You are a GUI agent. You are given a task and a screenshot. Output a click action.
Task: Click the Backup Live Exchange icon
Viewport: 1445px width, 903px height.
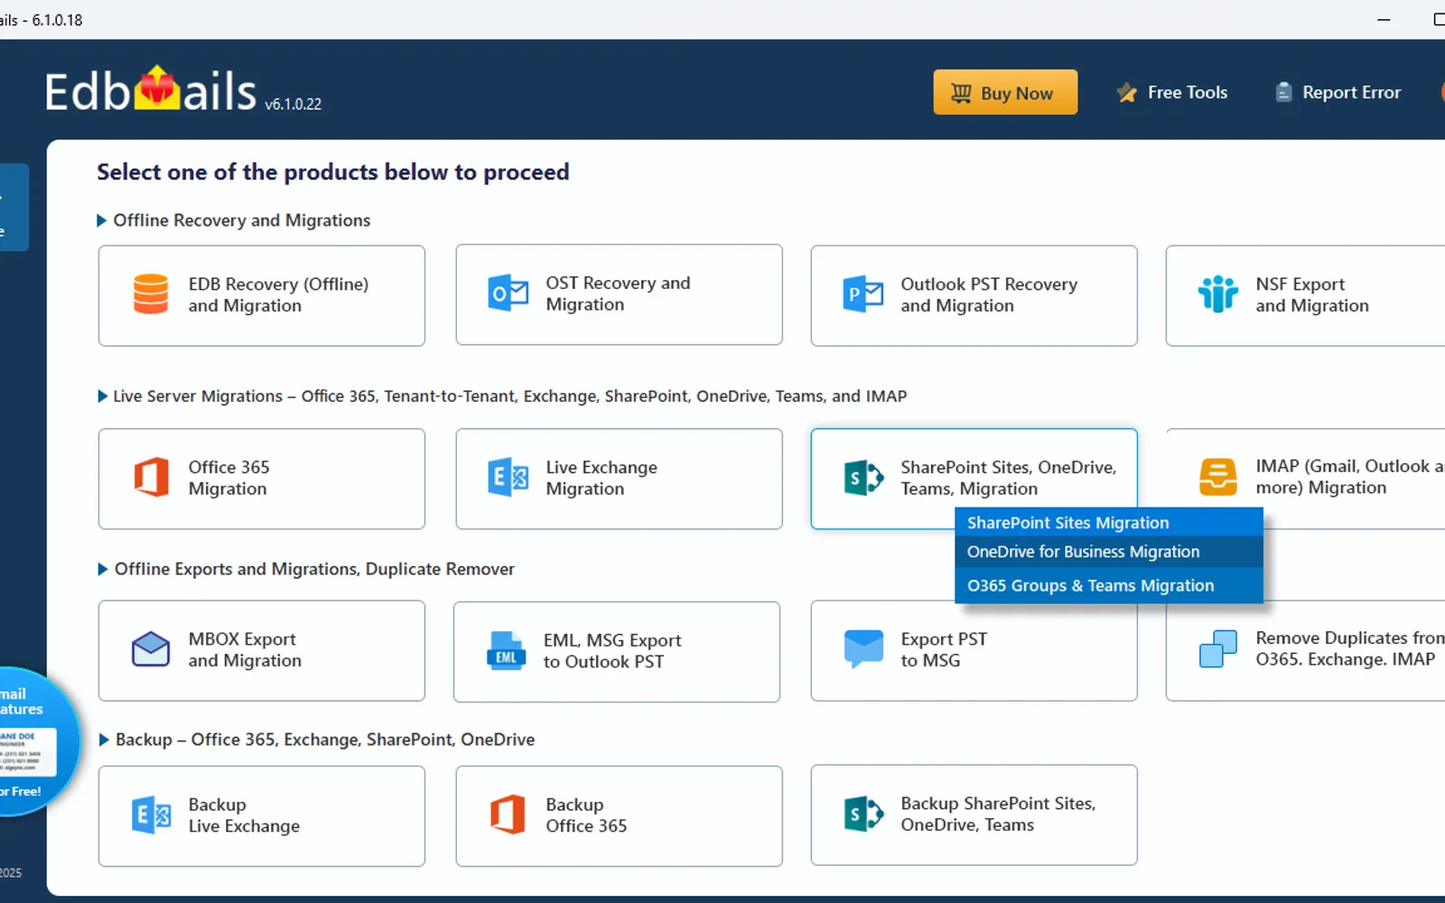coord(151,815)
